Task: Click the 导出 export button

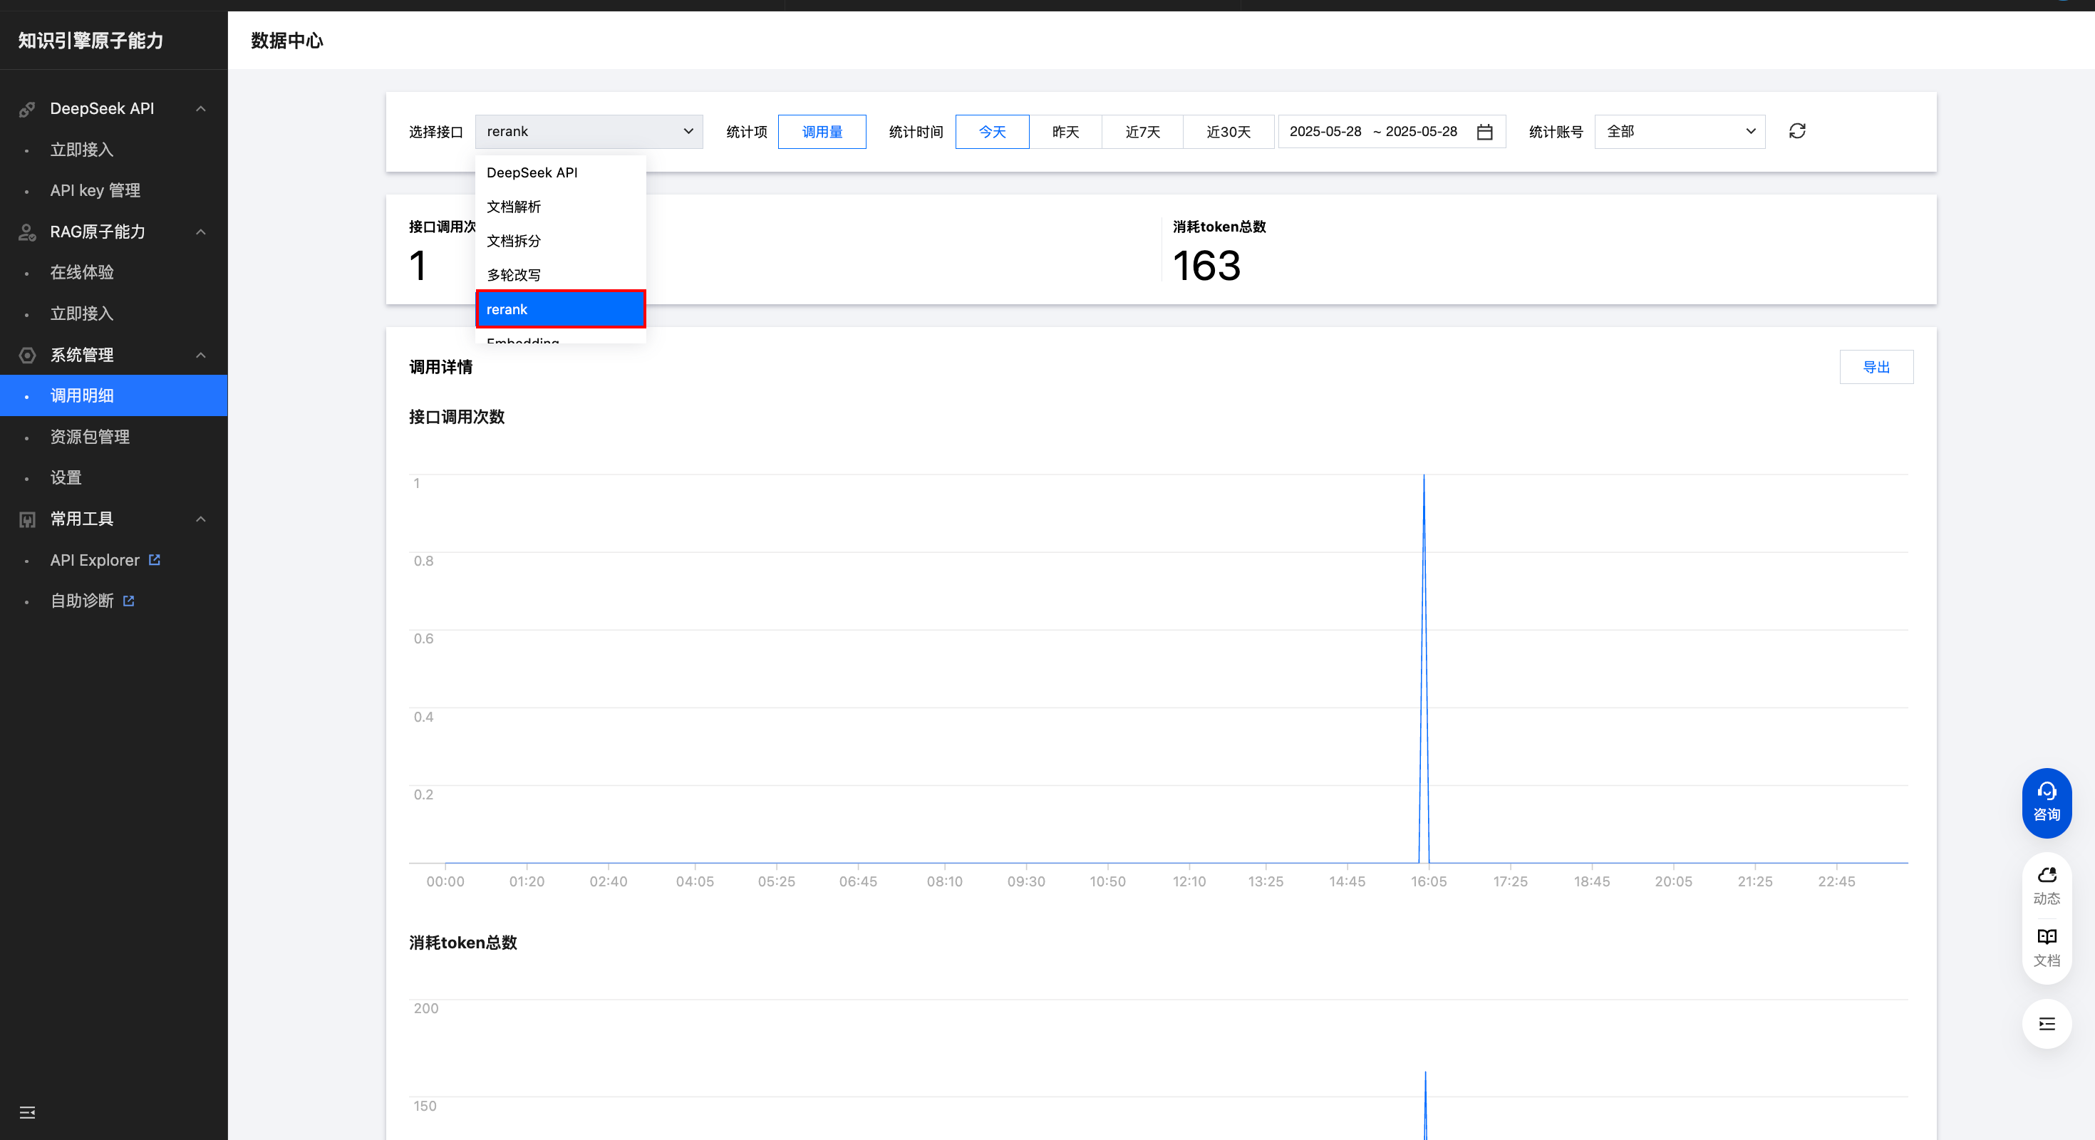Action: pos(1876,367)
